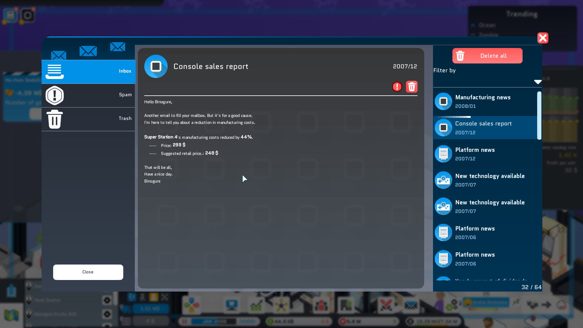Click the Manufacturing news chip icon

click(x=443, y=101)
